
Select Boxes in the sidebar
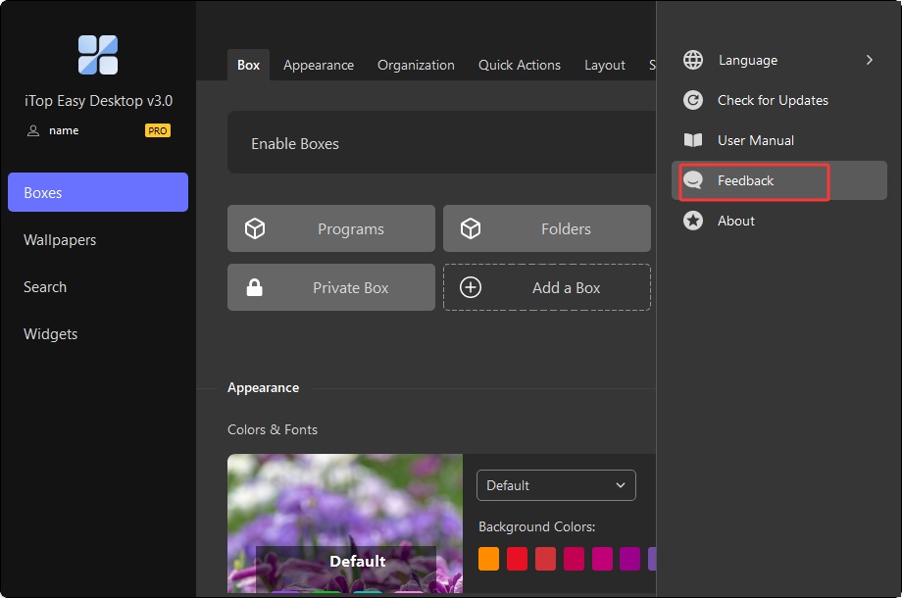[98, 192]
